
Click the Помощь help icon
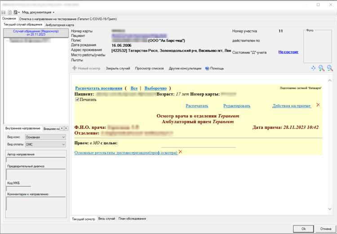click(207, 69)
